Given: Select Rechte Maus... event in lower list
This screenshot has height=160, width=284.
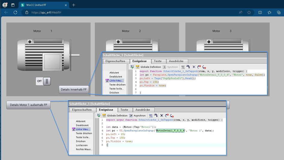Looking at the screenshot, I should click(x=84, y=149).
